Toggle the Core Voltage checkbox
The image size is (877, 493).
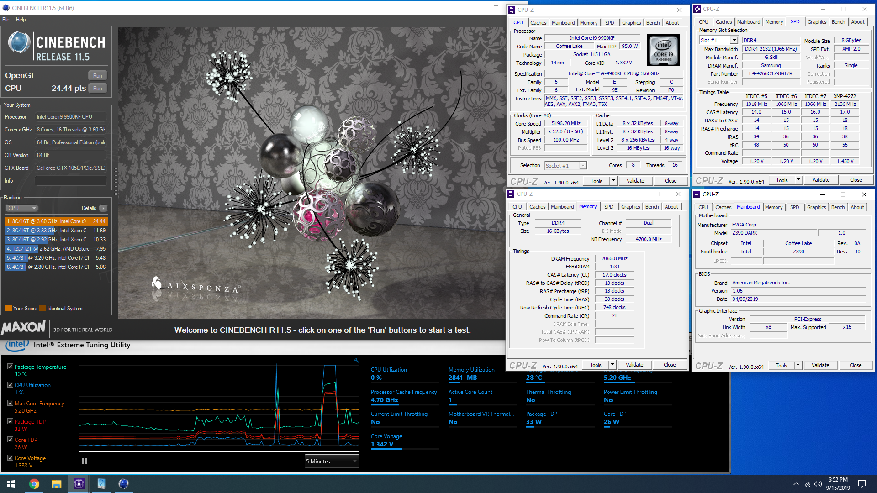[x=10, y=458]
